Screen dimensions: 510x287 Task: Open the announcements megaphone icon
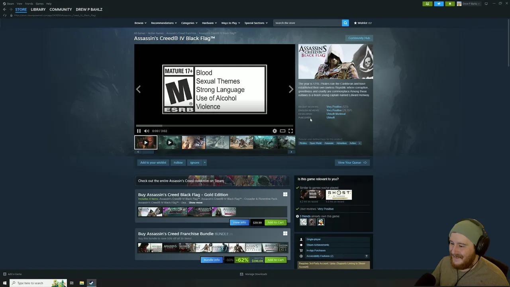[x=439, y=4]
